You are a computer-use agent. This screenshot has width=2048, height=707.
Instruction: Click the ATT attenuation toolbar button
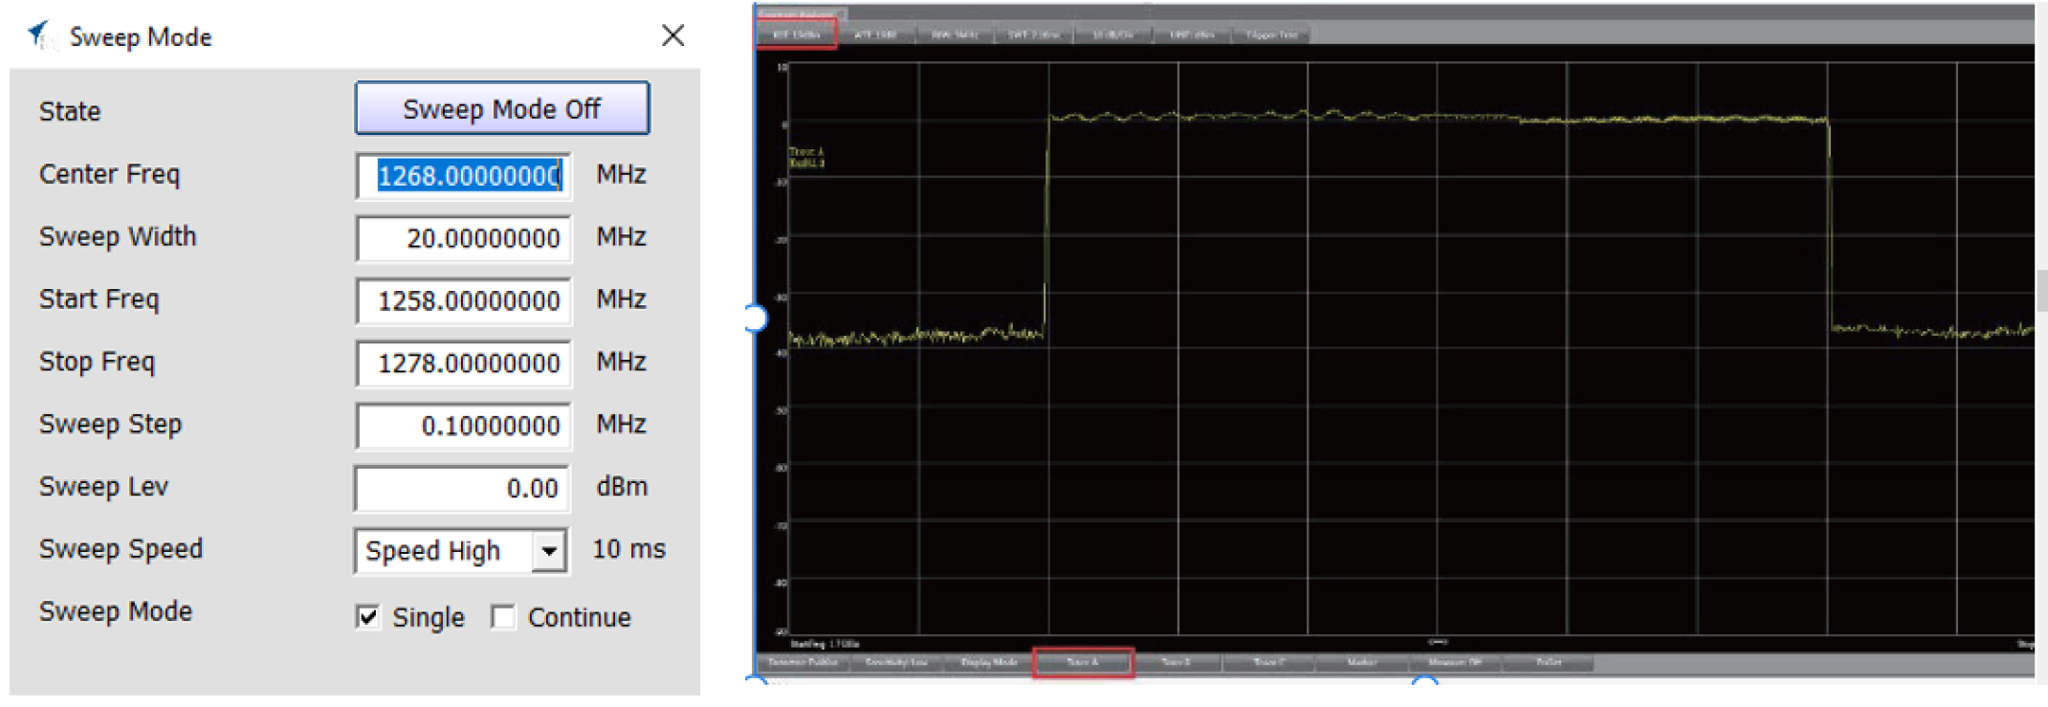pos(875,34)
